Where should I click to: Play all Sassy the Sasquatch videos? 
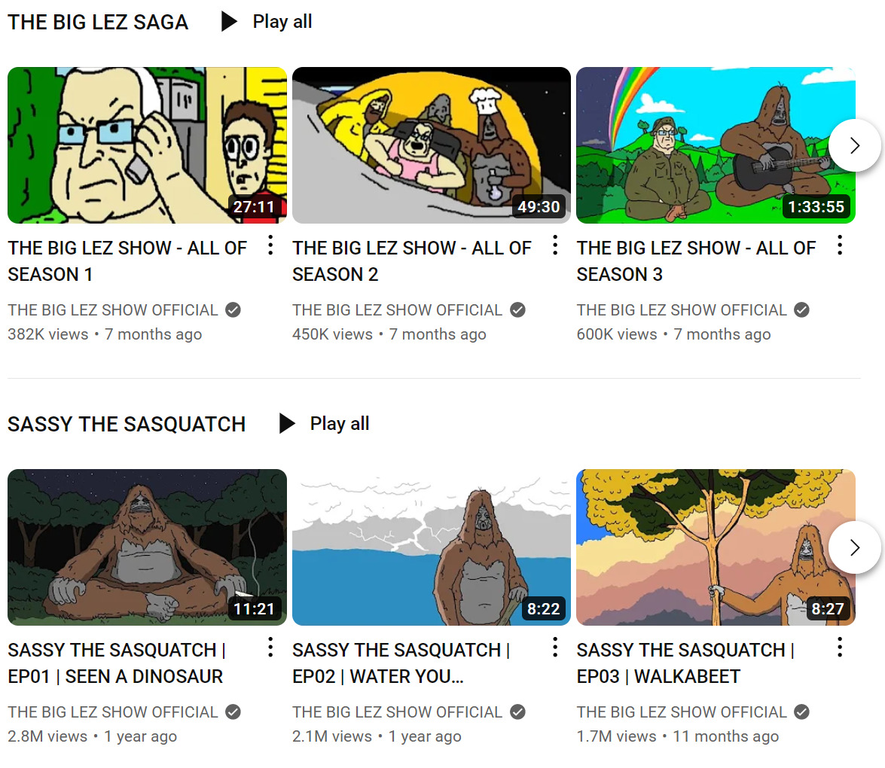click(x=324, y=424)
